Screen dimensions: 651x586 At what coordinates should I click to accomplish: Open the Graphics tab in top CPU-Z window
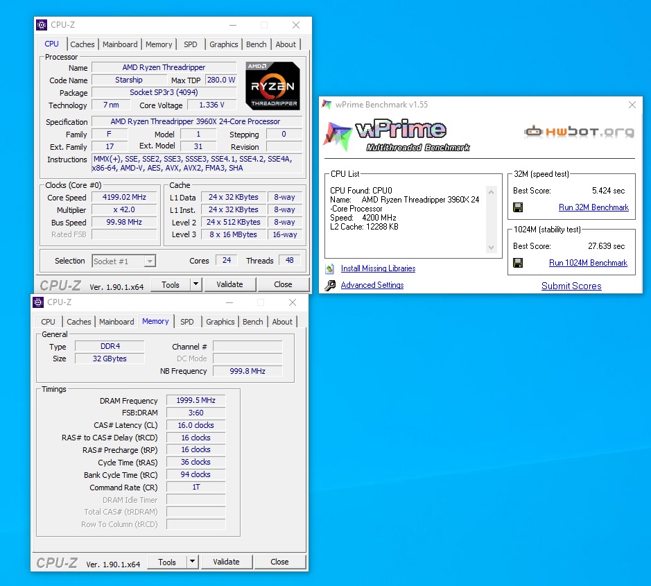click(x=223, y=44)
